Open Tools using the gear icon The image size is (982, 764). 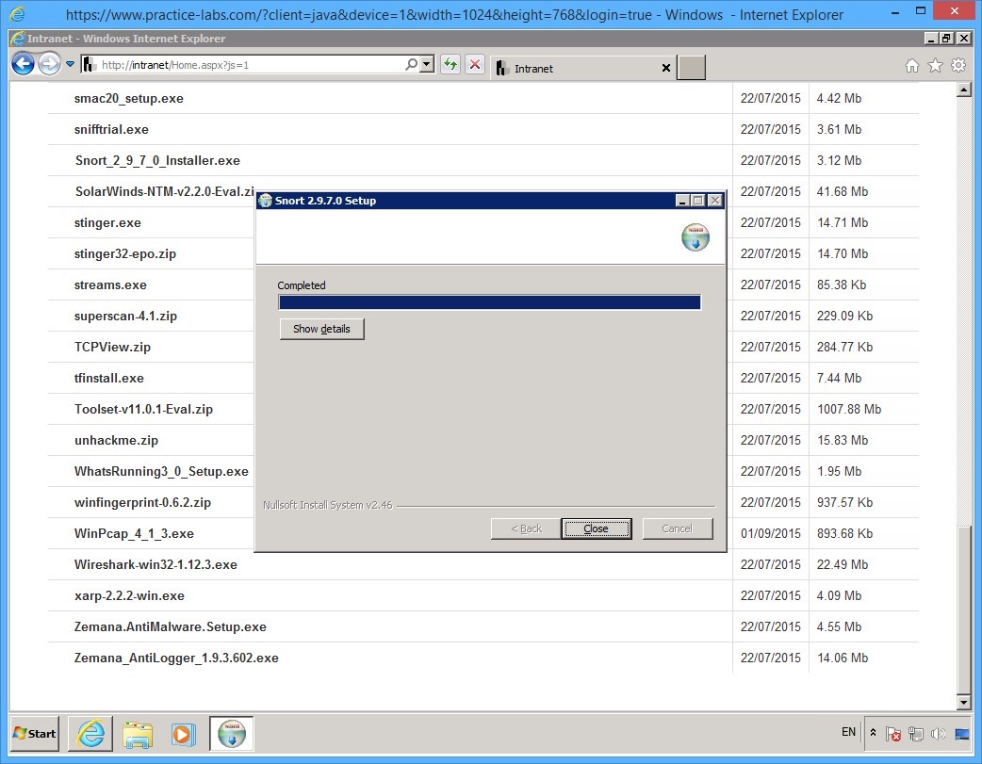click(959, 67)
